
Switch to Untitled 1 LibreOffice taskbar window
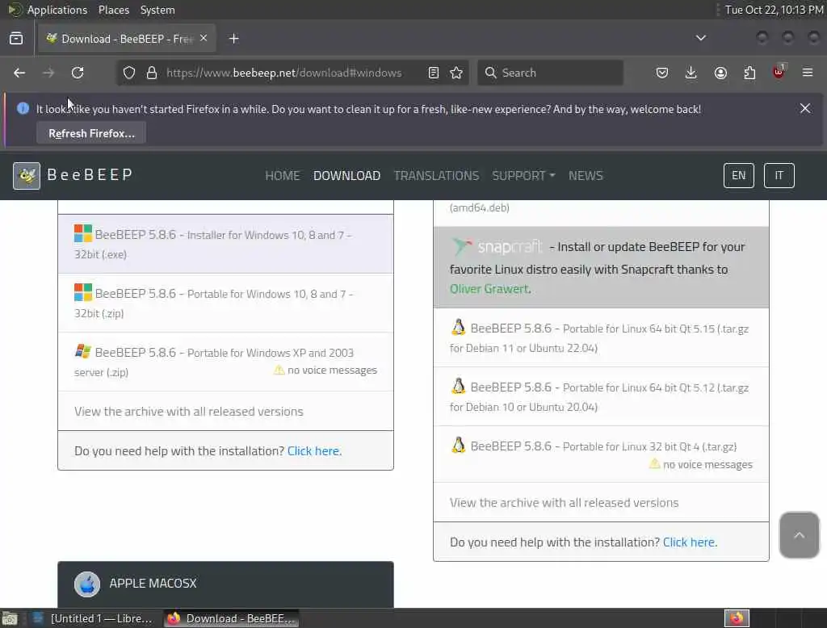[x=92, y=618]
